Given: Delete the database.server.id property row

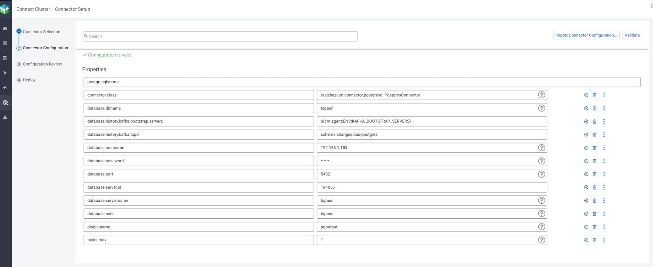Looking at the screenshot, I should (x=595, y=187).
